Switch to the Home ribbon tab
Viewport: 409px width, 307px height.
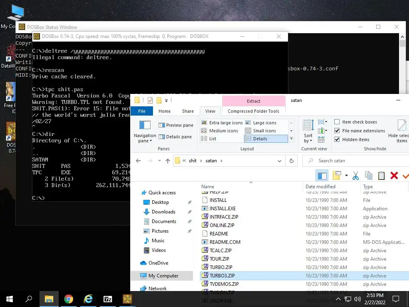[164, 111]
